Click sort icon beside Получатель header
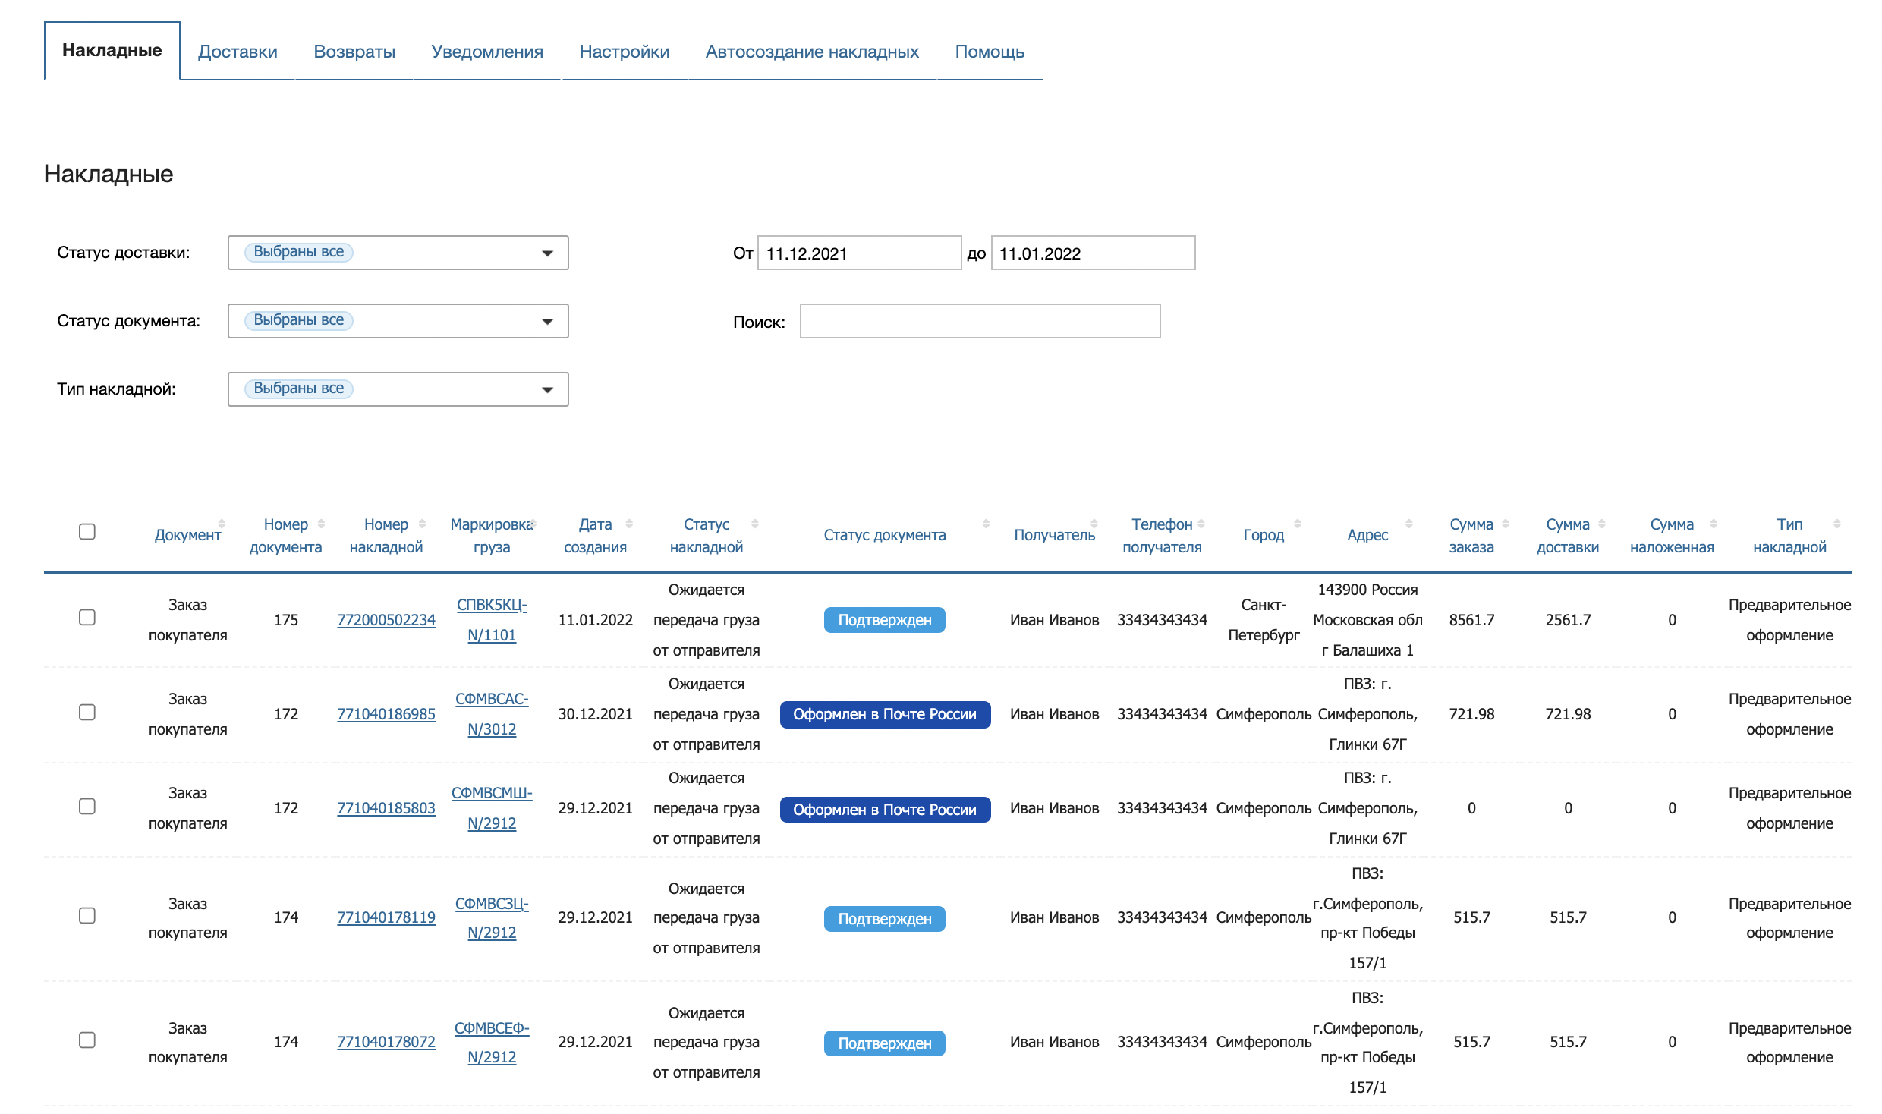The image size is (1882, 1114). pos(1094,524)
